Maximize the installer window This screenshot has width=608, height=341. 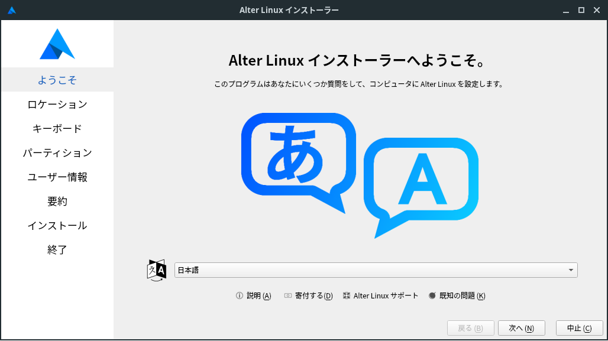[581, 11]
